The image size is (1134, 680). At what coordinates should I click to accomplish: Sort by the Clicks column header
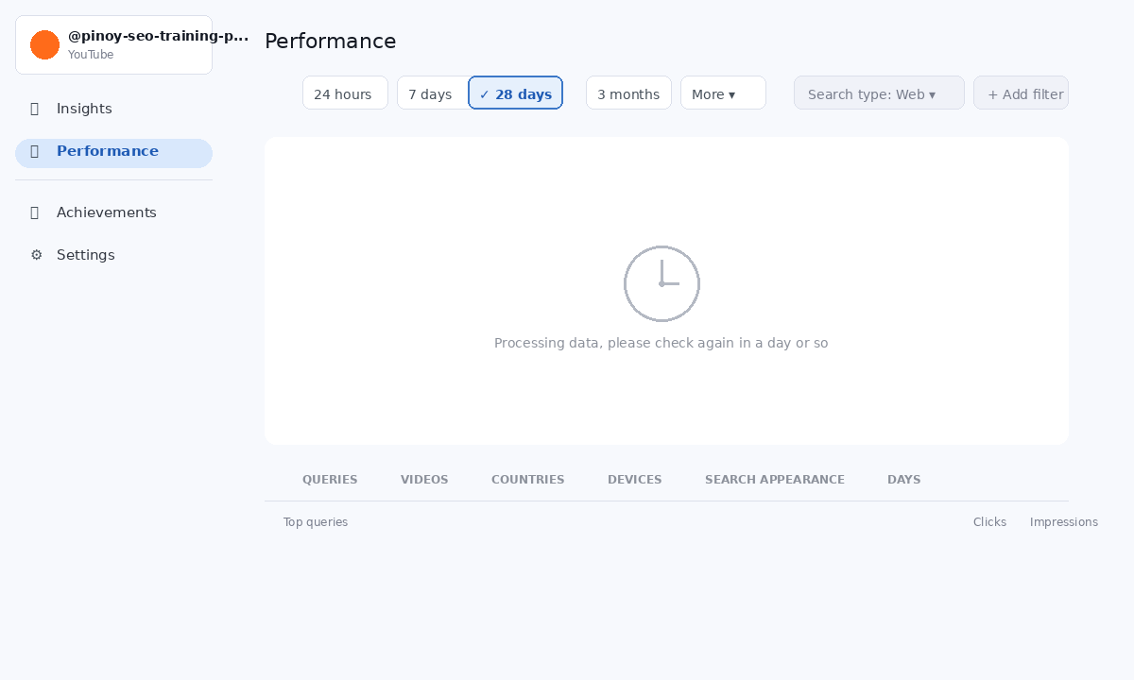[x=989, y=522]
